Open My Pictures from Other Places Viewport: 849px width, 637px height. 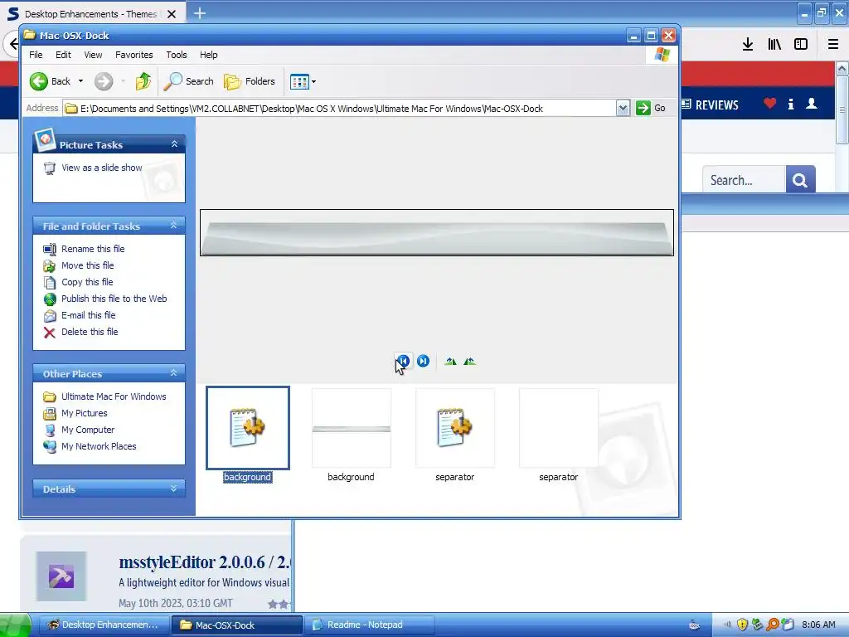84,413
